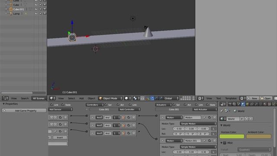Expand the Cube.001 tree entry
277x156 pixels.
(x=6, y=9)
